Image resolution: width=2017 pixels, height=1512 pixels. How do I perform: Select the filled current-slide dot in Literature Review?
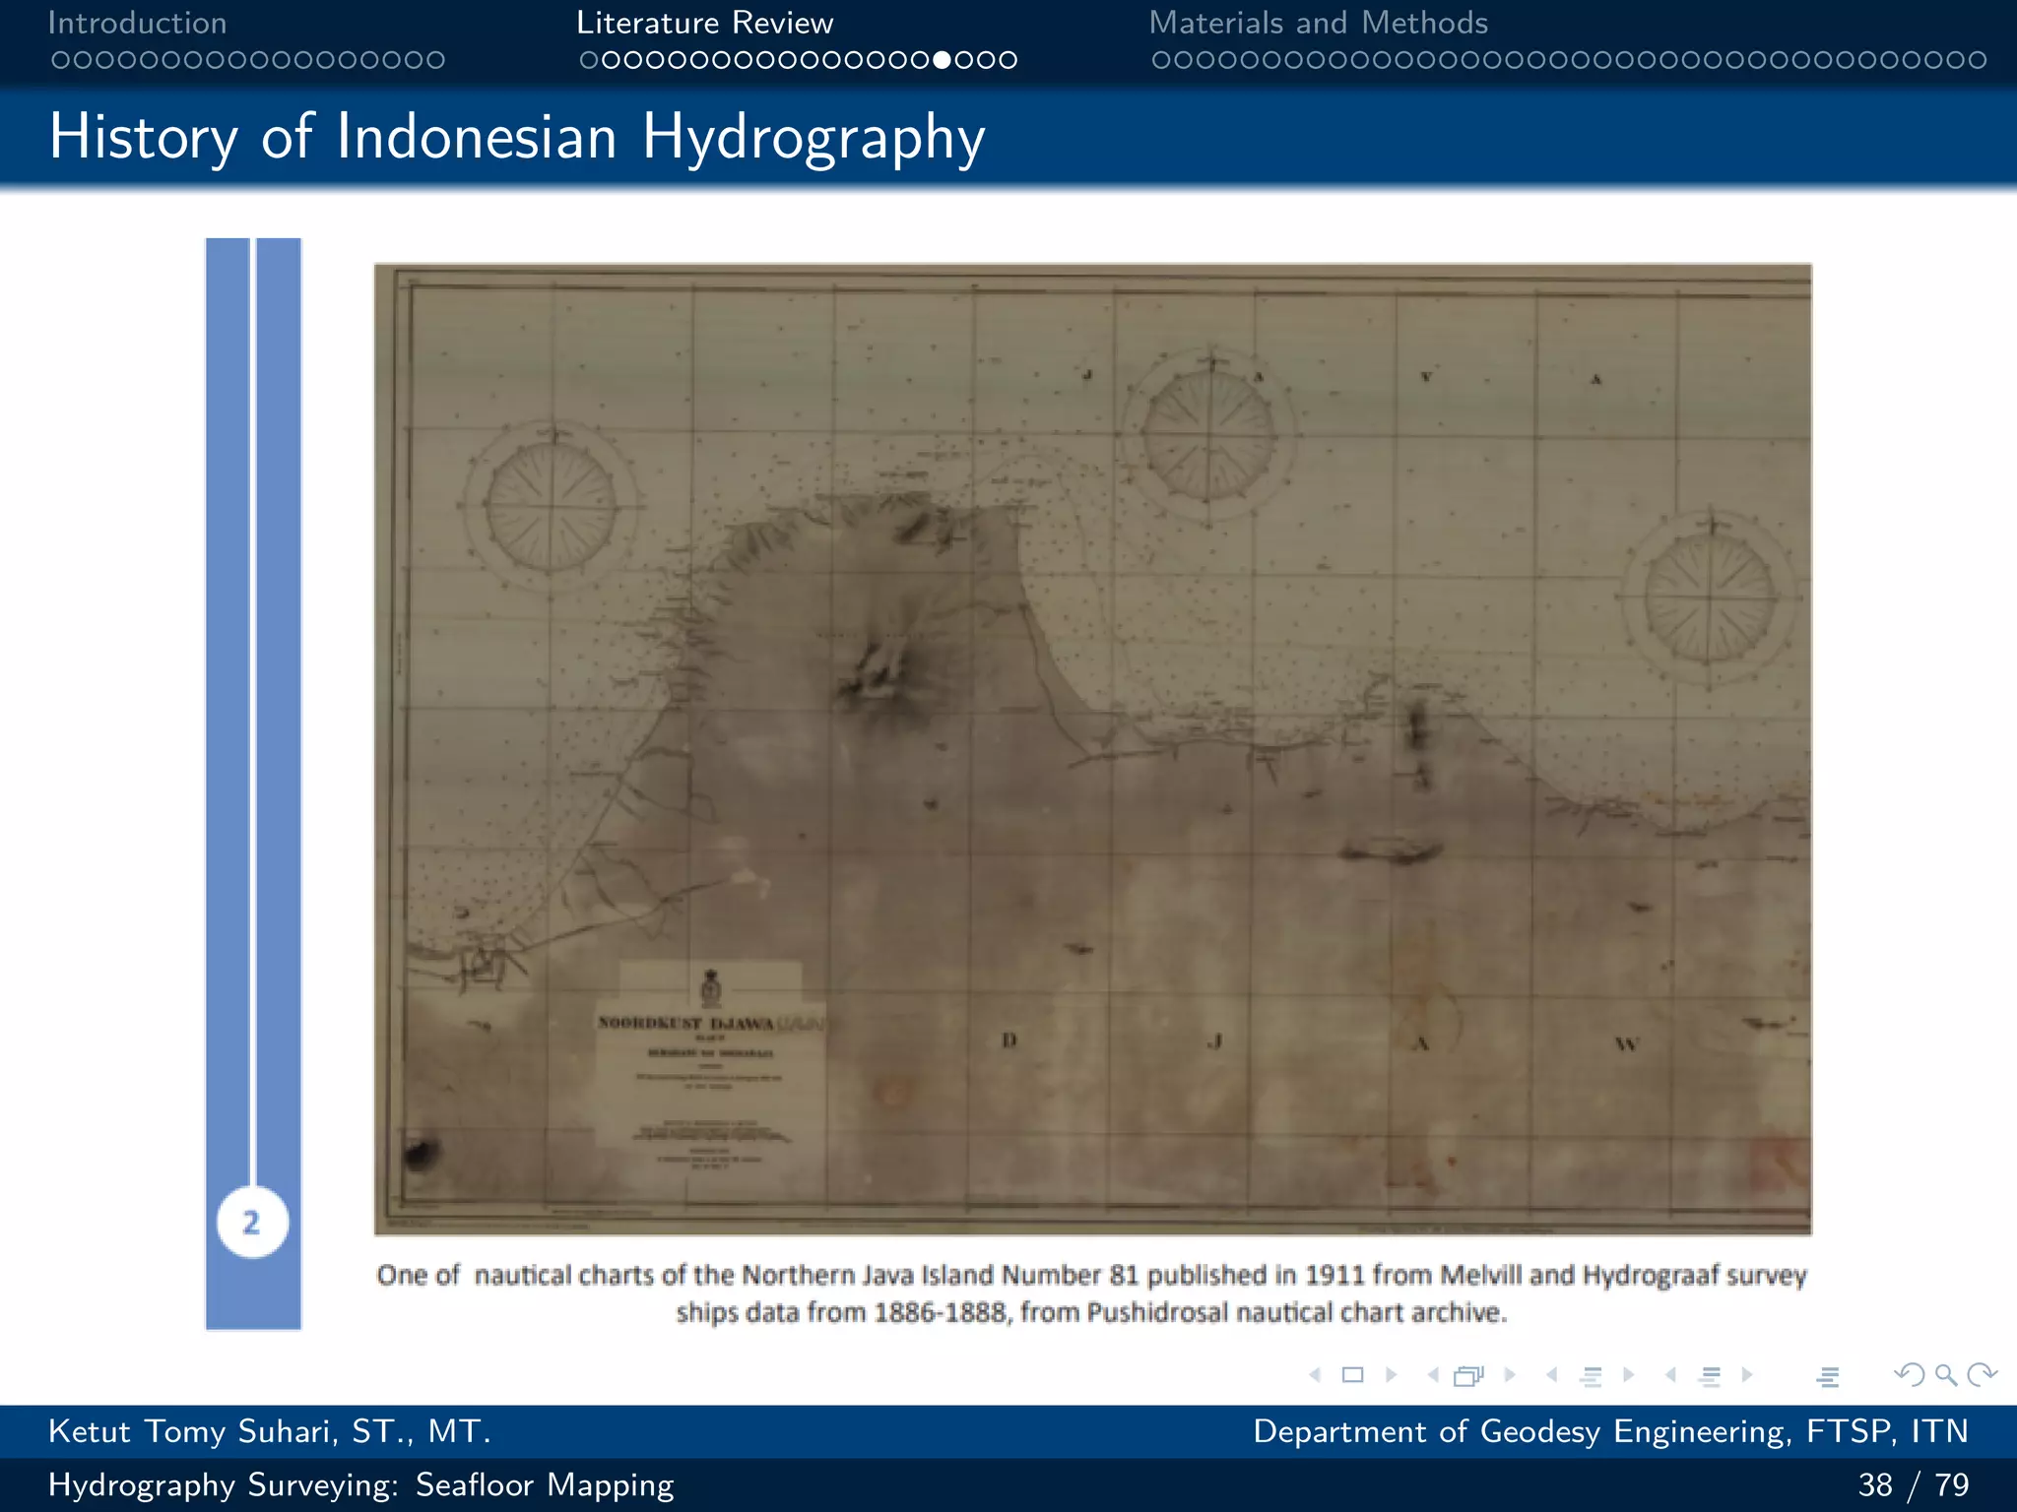[x=942, y=60]
